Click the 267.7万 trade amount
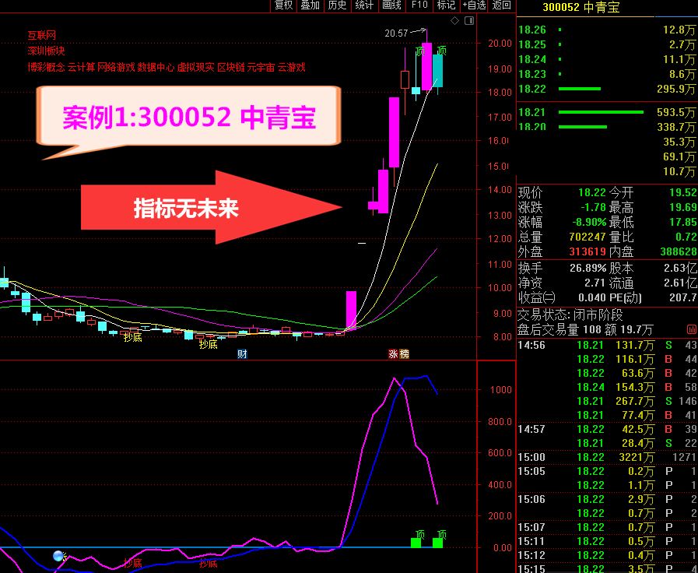This screenshot has height=573, width=698. [635, 401]
